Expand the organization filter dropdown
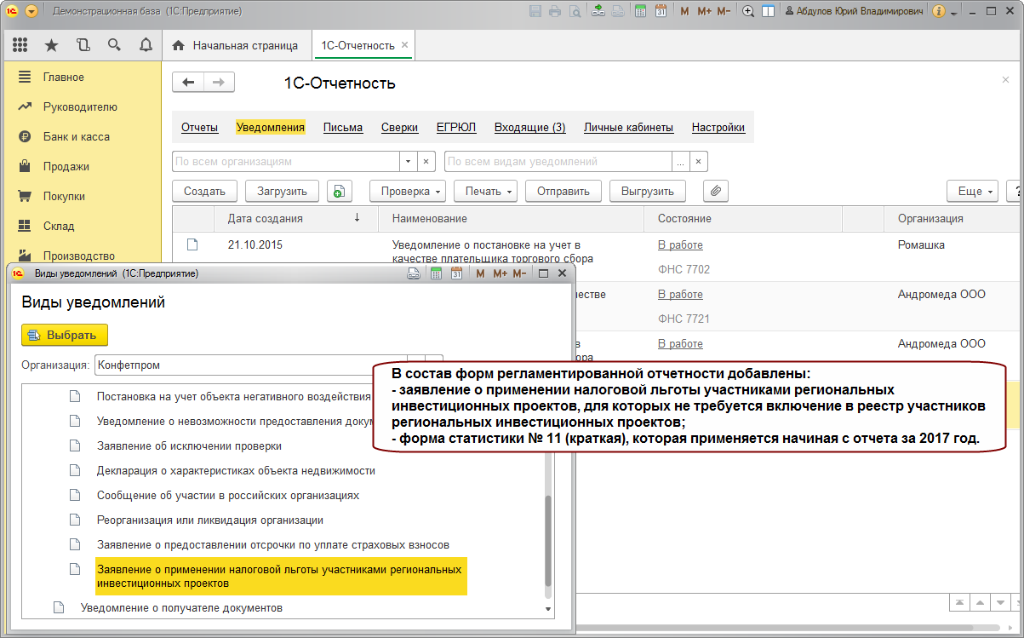Screen dimensions: 1024x638 click(x=408, y=162)
